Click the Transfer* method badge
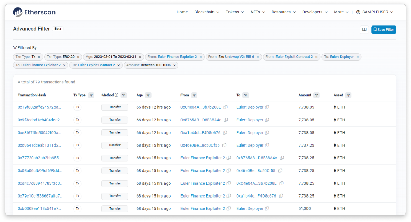The width and height of the screenshot is (411, 222). coord(115,146)
